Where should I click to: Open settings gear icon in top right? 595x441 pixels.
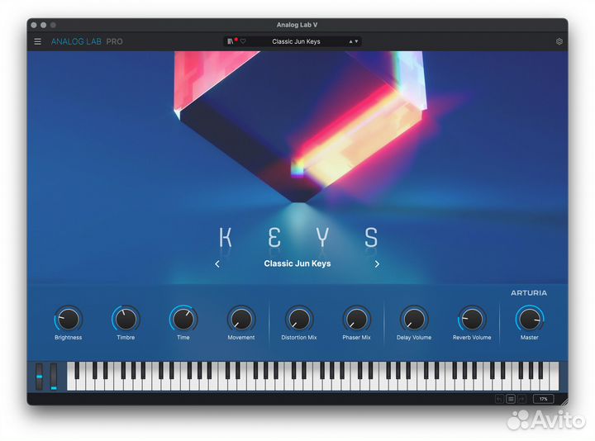pos(559,41)
